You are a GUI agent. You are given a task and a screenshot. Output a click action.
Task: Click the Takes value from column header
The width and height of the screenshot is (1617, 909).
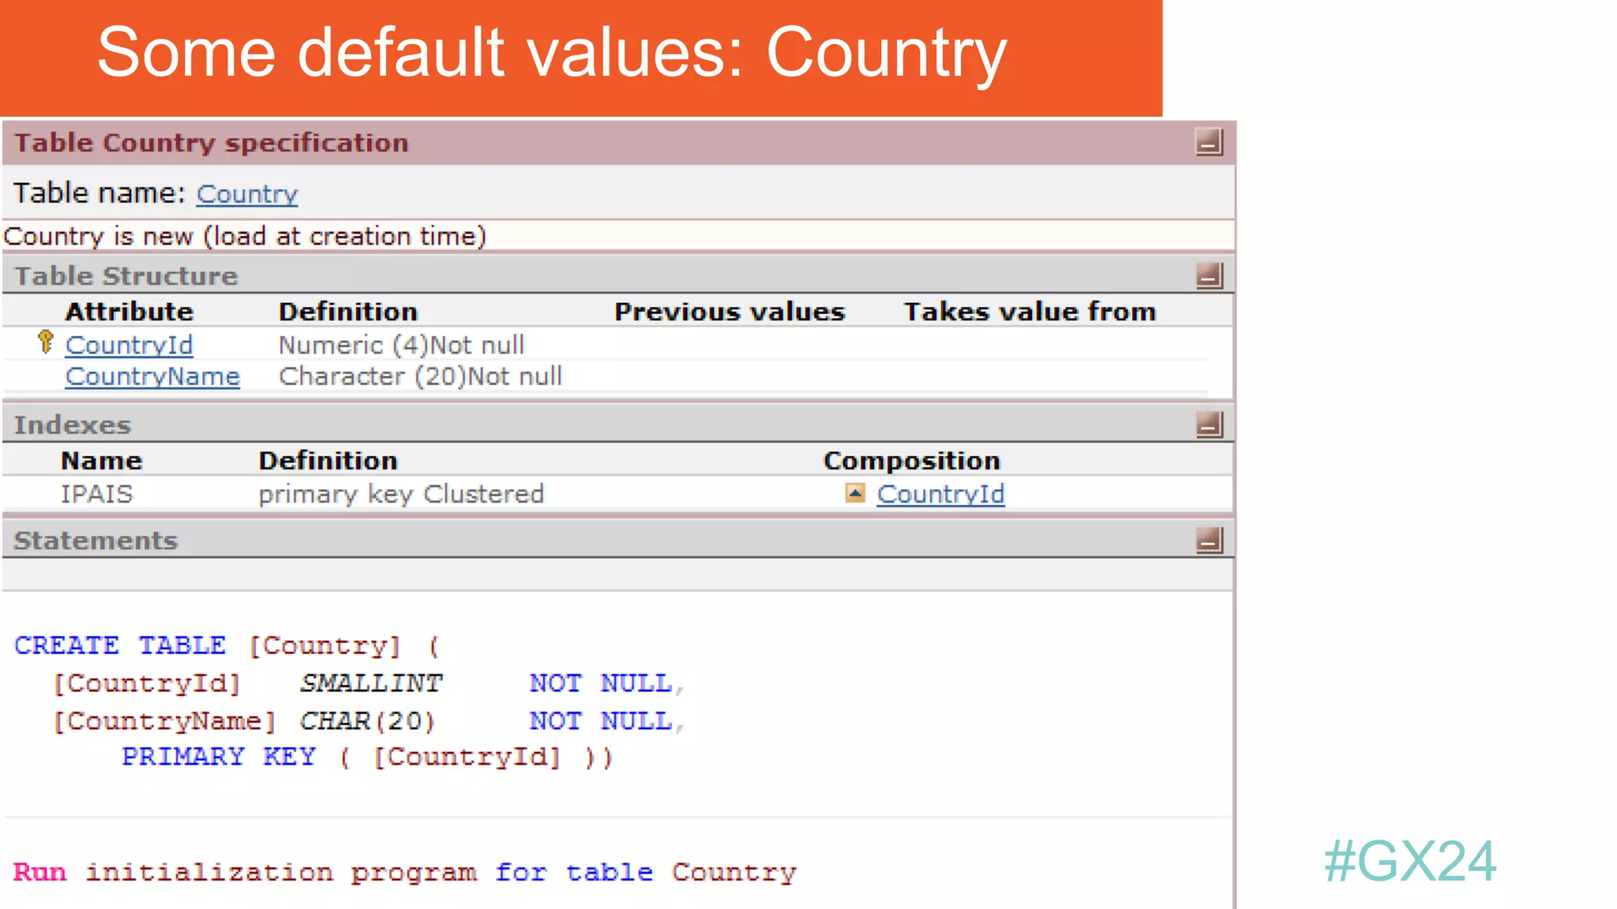point(1030,312)
